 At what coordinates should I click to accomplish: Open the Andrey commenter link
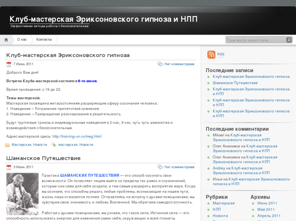coord(219,168)
